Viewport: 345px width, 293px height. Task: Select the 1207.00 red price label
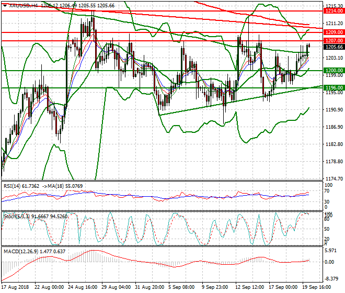(x=334, y=41)
